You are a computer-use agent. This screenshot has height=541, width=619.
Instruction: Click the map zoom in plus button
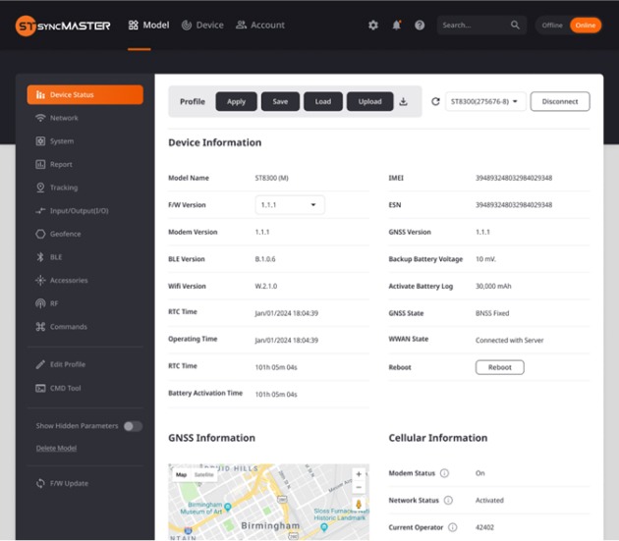358,474
